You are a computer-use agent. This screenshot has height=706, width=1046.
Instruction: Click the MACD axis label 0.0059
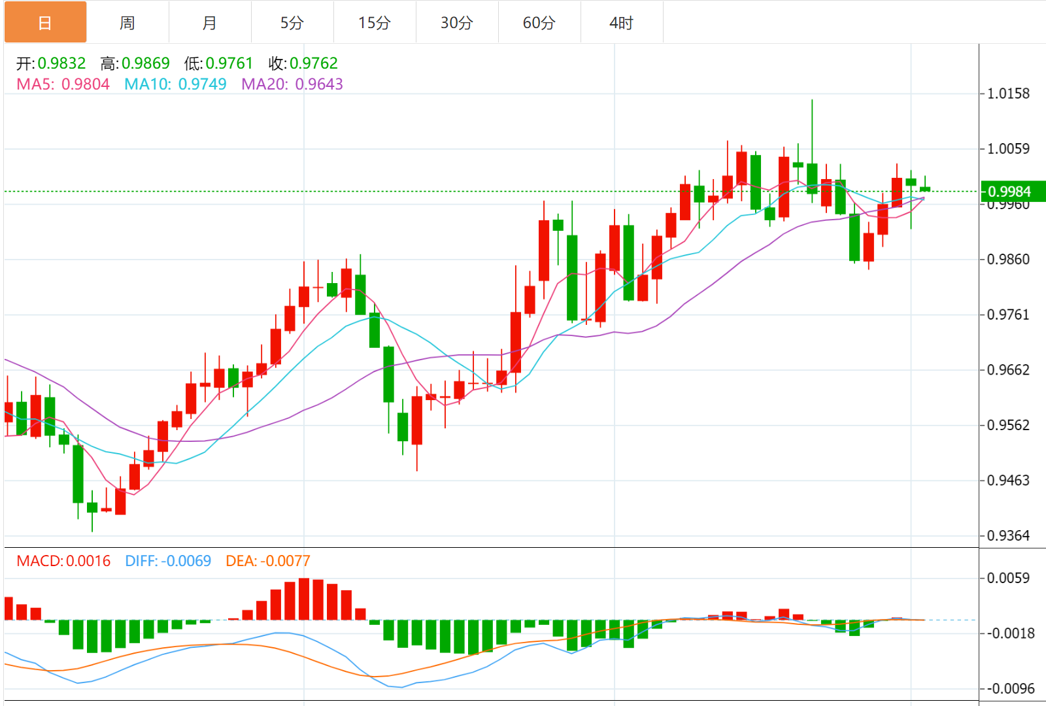click(x=1008, y=578)
